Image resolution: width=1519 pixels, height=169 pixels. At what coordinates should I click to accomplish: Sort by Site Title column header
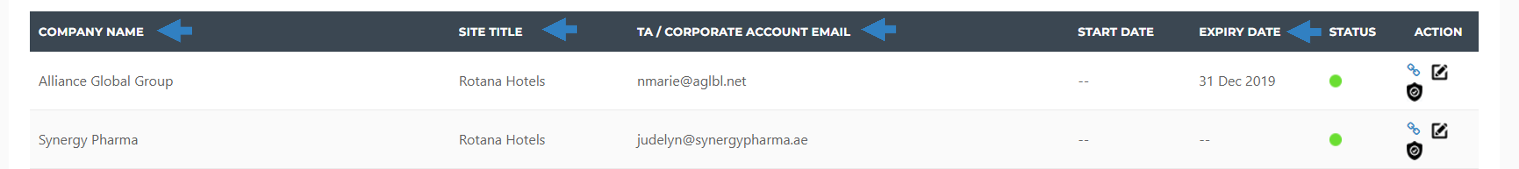tap(490, 32)
